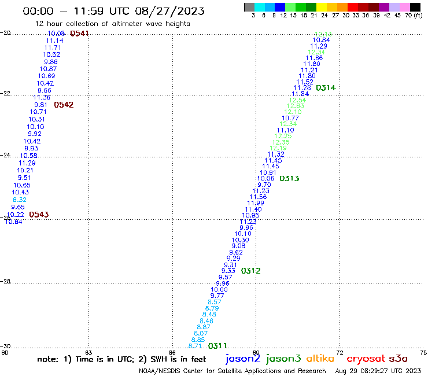The image size is (428, 376).
Task: Click the wave height value 10.87
Action: coord(49,69)
